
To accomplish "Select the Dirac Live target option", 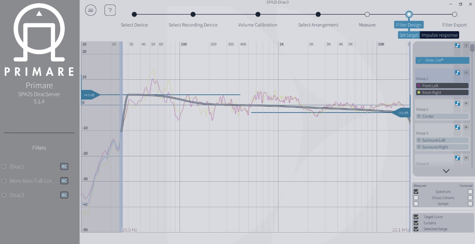I will point(443,60).
